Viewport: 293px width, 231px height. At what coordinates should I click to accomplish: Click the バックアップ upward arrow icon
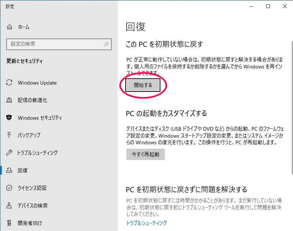click(9, 135)
